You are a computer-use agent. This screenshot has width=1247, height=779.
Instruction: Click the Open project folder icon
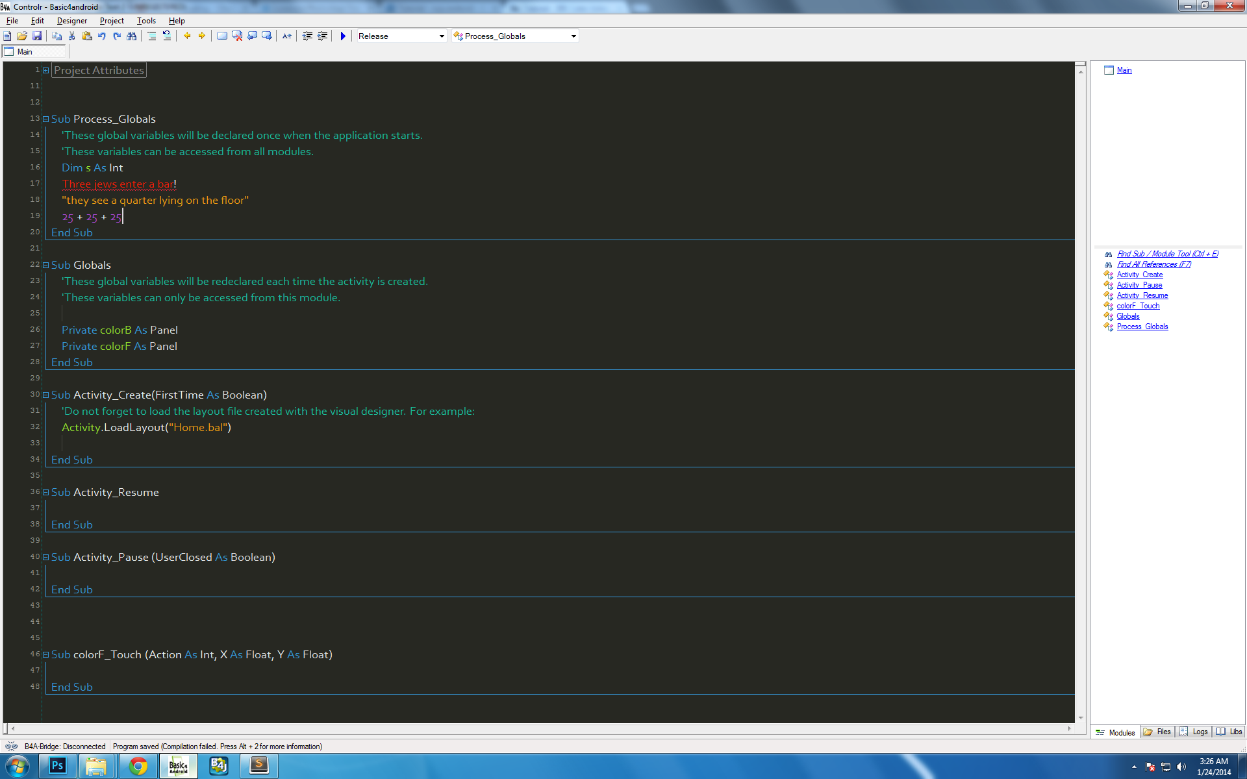click(x=22, y=36)
